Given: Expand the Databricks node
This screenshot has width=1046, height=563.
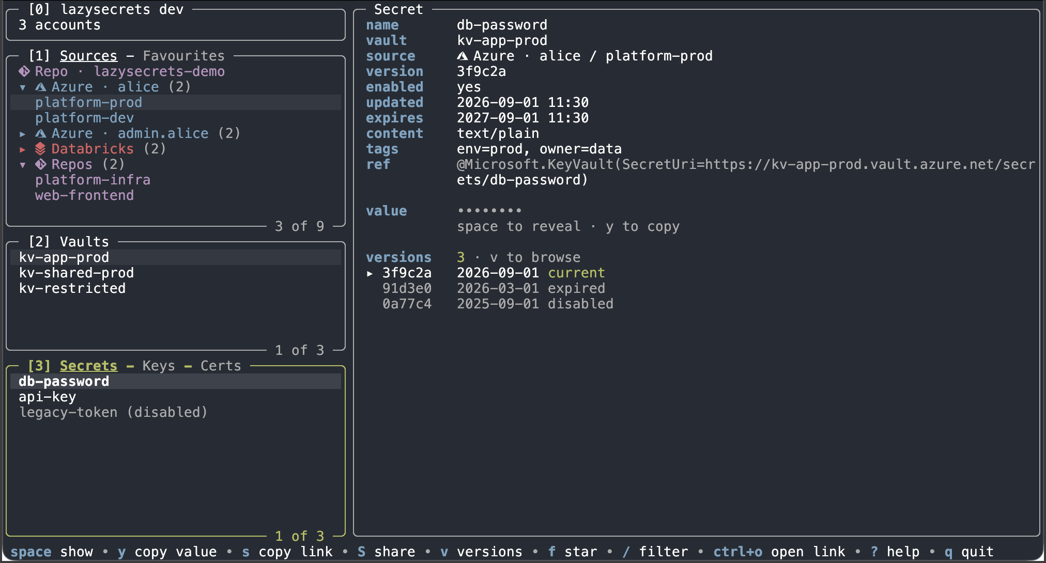Looking at the screenshot, I should coord(23,149).
